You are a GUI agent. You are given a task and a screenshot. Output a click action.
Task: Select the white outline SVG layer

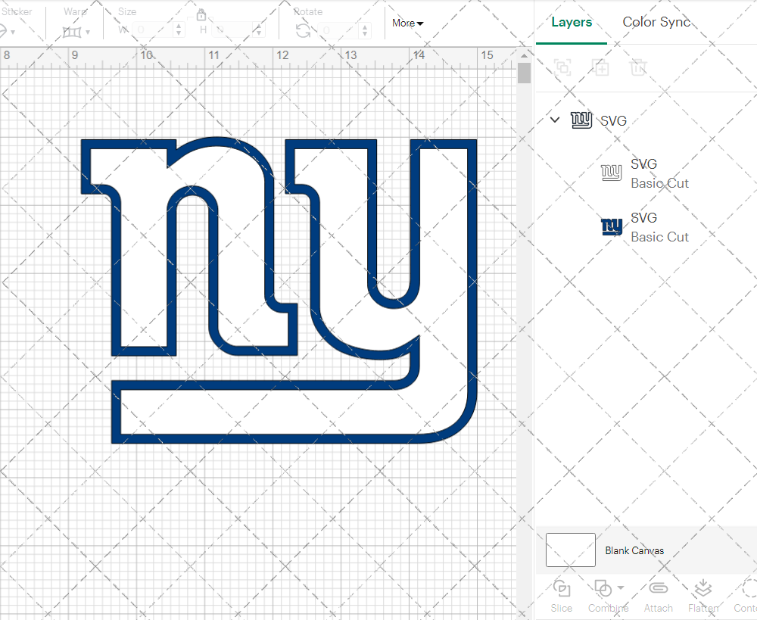click(659, 173)
